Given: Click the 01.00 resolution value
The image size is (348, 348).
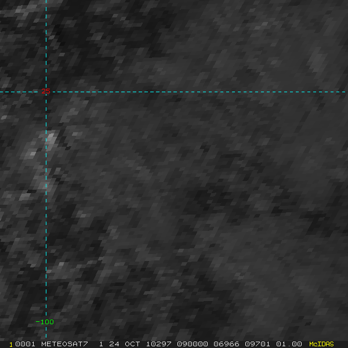Looking at the screenshot, I should 289,344.
